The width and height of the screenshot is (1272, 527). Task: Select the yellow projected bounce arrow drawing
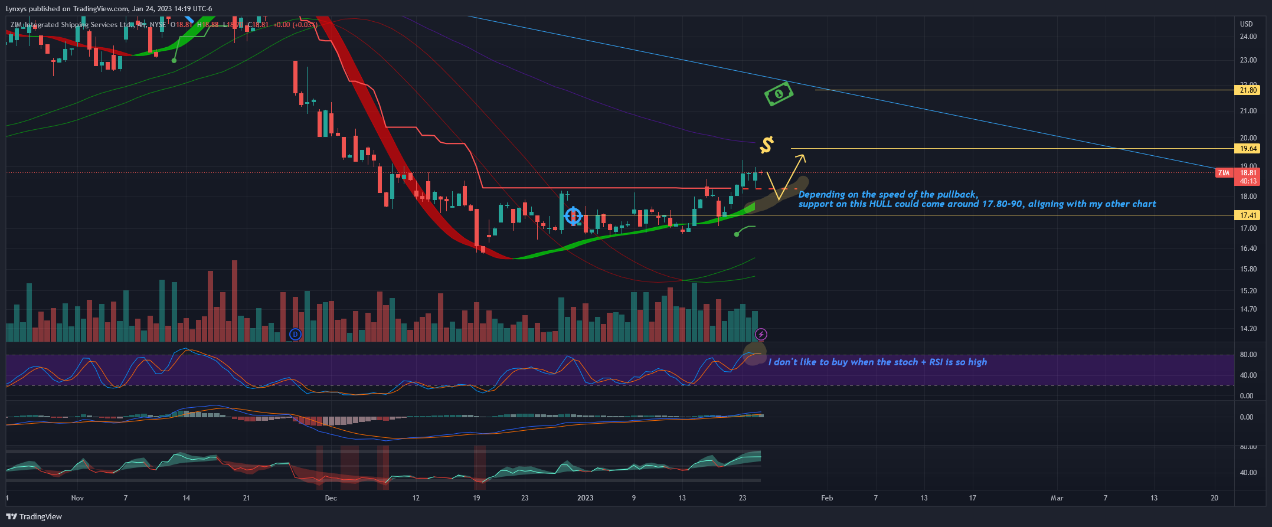point(786,177)
